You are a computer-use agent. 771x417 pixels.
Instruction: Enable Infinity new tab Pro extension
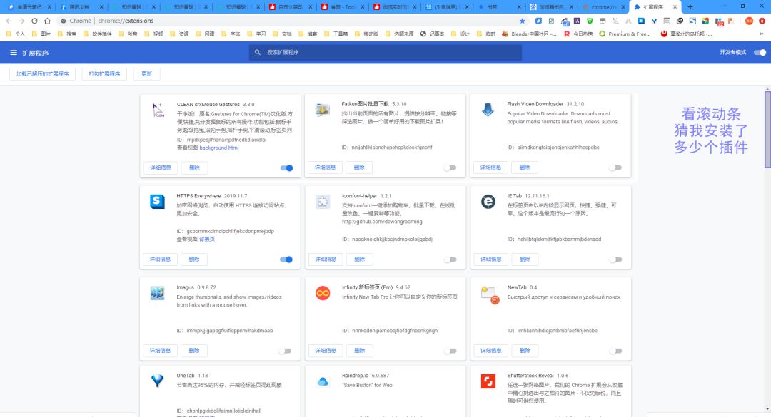pos(450,351)
